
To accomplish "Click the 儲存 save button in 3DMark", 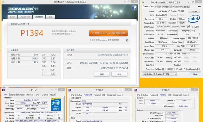I will (x=119, y=74).
